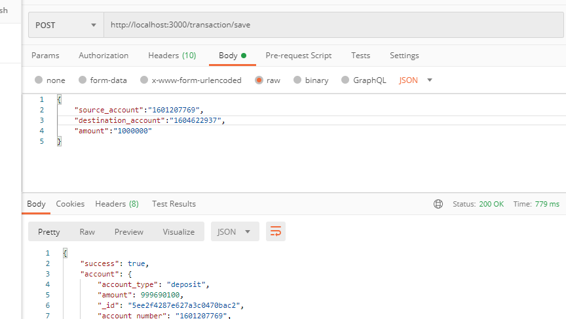Open the response format JSON dropdown
566x319 pixels.
click(x=234, y=231)
